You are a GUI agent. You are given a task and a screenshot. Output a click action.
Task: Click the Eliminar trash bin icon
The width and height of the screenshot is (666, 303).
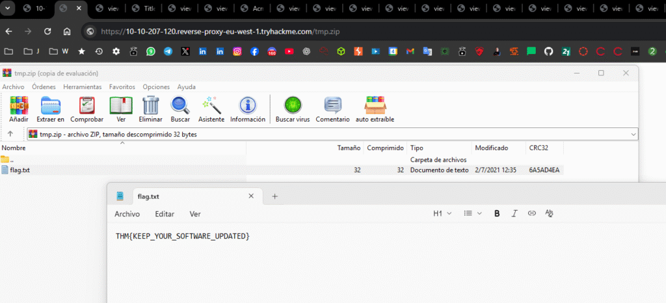(x=151, y=106)
